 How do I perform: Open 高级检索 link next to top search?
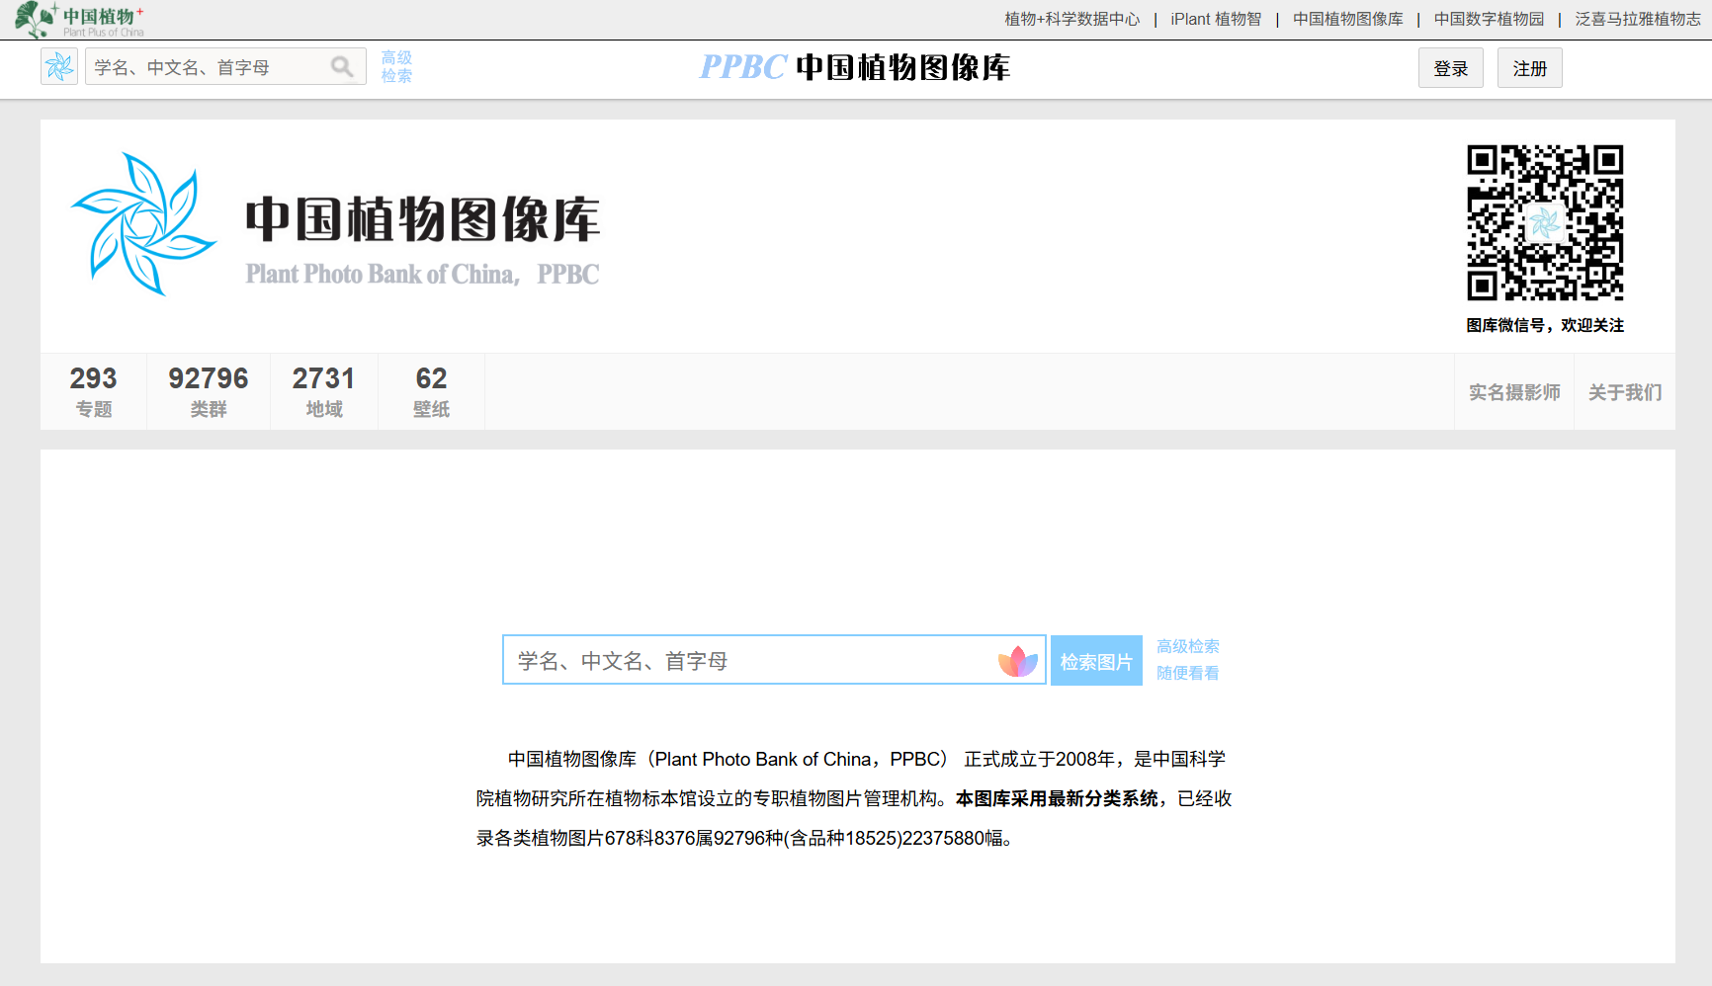coord(396,67)
